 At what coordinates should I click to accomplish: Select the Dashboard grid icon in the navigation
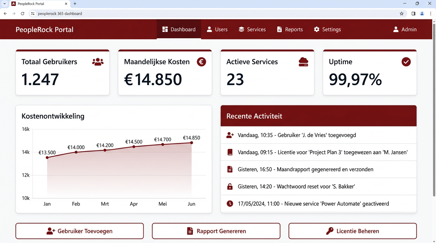point(165,29)
